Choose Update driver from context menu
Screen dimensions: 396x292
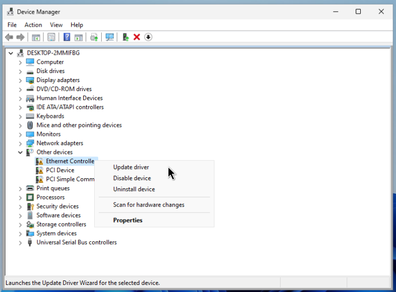[x=131, y=167]
